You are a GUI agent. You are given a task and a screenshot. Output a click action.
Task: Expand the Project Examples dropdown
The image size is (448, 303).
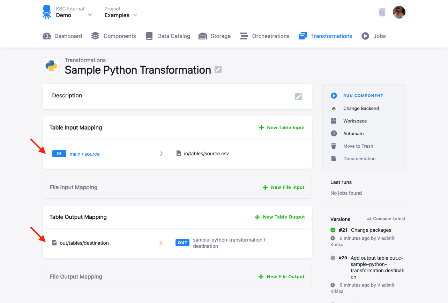click(x=135, y=15)
